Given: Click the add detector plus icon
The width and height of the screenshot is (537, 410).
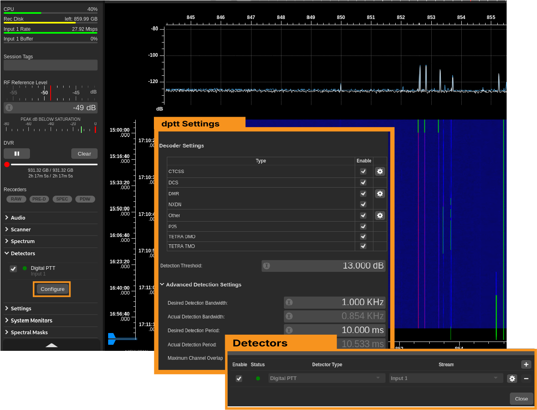Looking at the screenshot, I should [x=526, y=364].
